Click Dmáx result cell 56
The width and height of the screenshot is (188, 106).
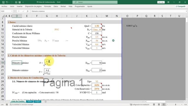[x=97, y=63]
